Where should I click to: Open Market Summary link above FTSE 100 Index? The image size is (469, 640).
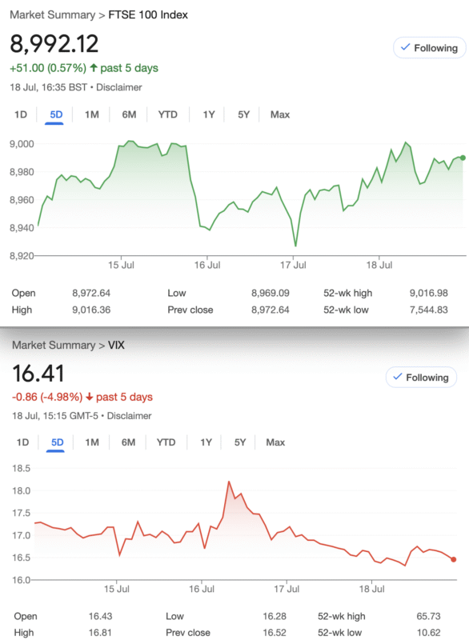click(52, 15)
